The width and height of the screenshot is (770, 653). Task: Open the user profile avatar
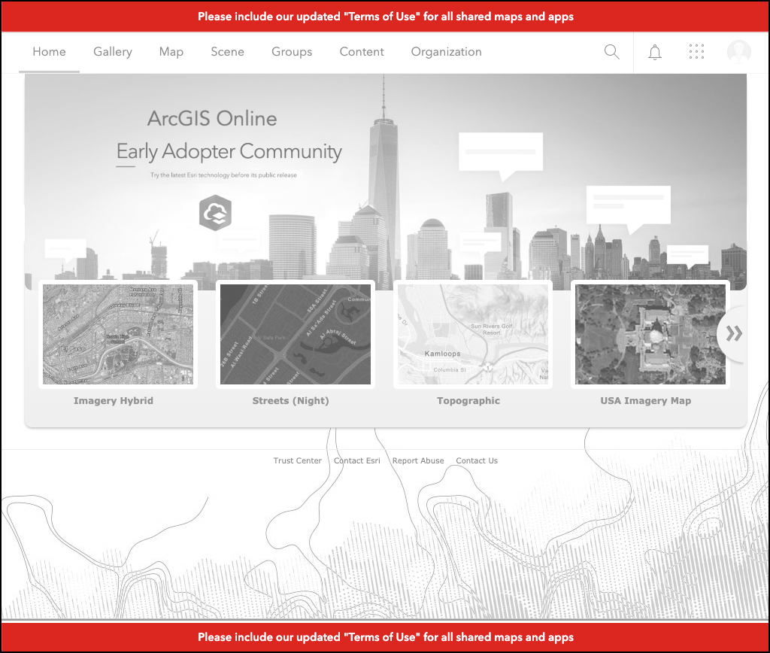[x=738, y=52]
